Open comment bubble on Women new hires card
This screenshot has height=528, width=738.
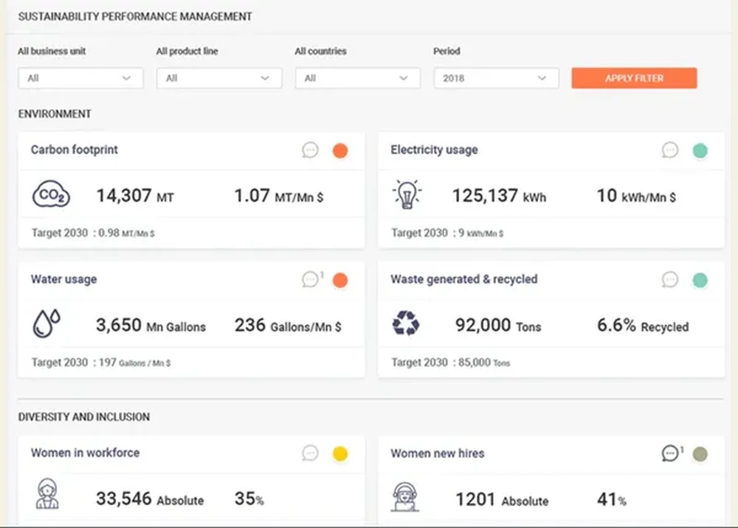click(x=670, y=453)
